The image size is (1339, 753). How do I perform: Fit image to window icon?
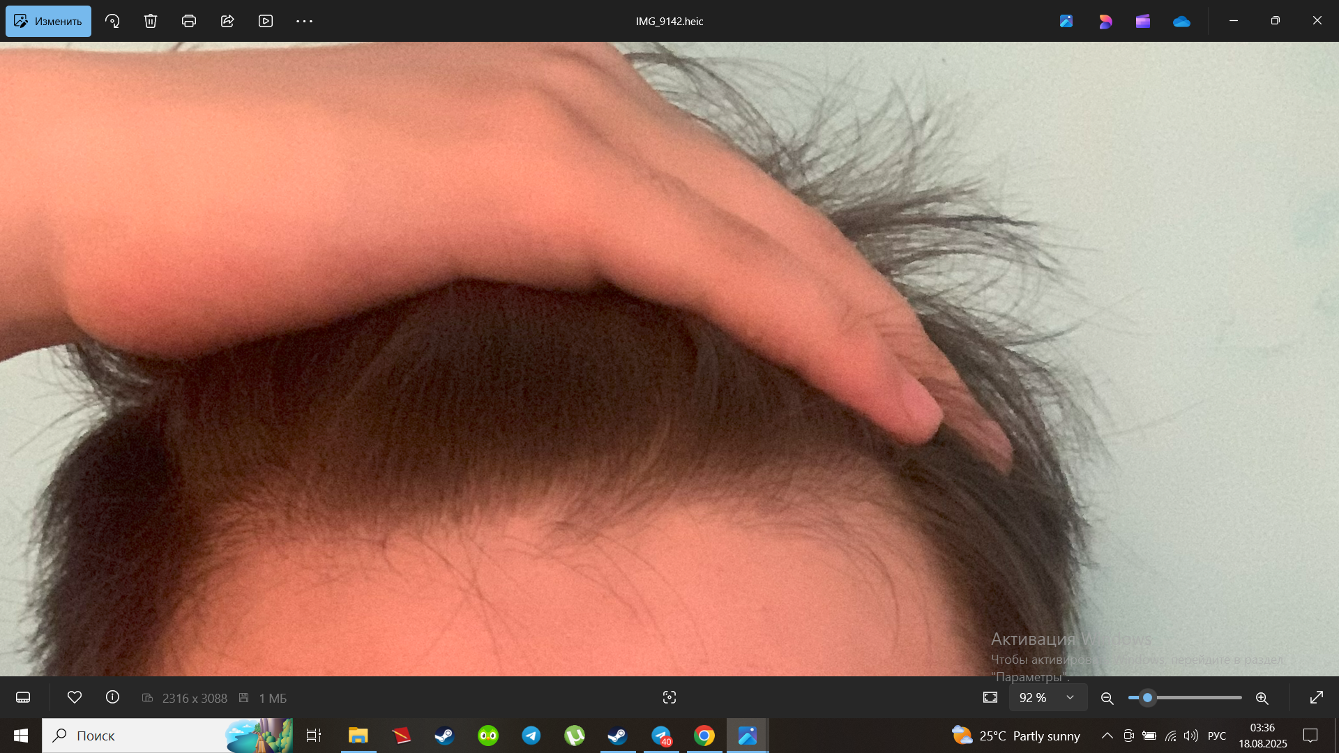990,697
